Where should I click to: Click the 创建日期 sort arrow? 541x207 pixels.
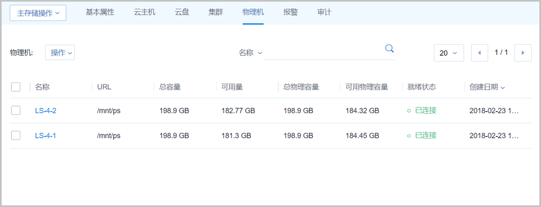tap(503, 88)
